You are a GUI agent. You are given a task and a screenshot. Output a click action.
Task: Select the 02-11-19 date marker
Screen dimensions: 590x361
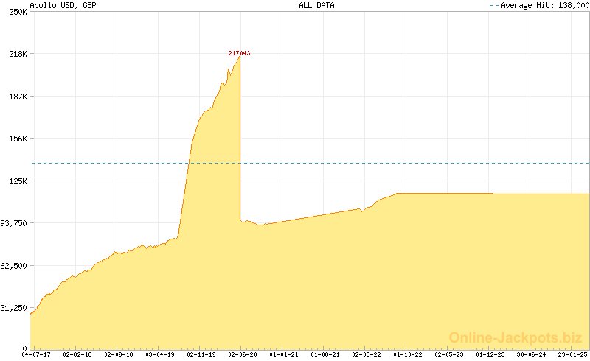click(x=201, y=354)
